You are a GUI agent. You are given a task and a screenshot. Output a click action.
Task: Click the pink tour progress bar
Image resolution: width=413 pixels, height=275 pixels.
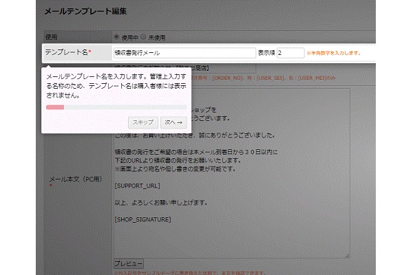pyautogui.click(x=55, y=107)
